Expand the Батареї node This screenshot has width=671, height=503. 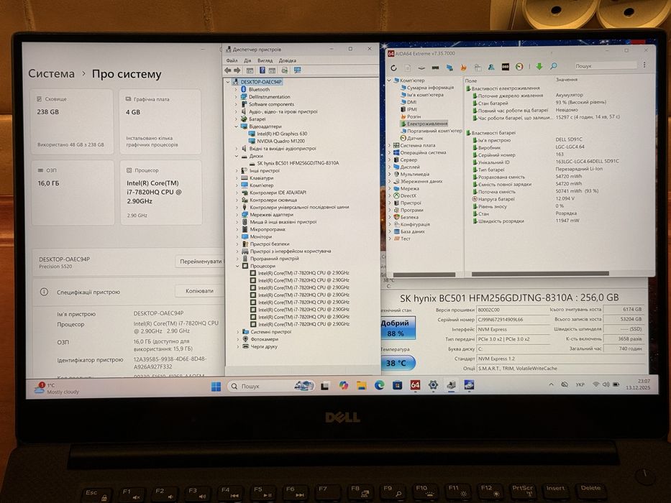(236, 119)
